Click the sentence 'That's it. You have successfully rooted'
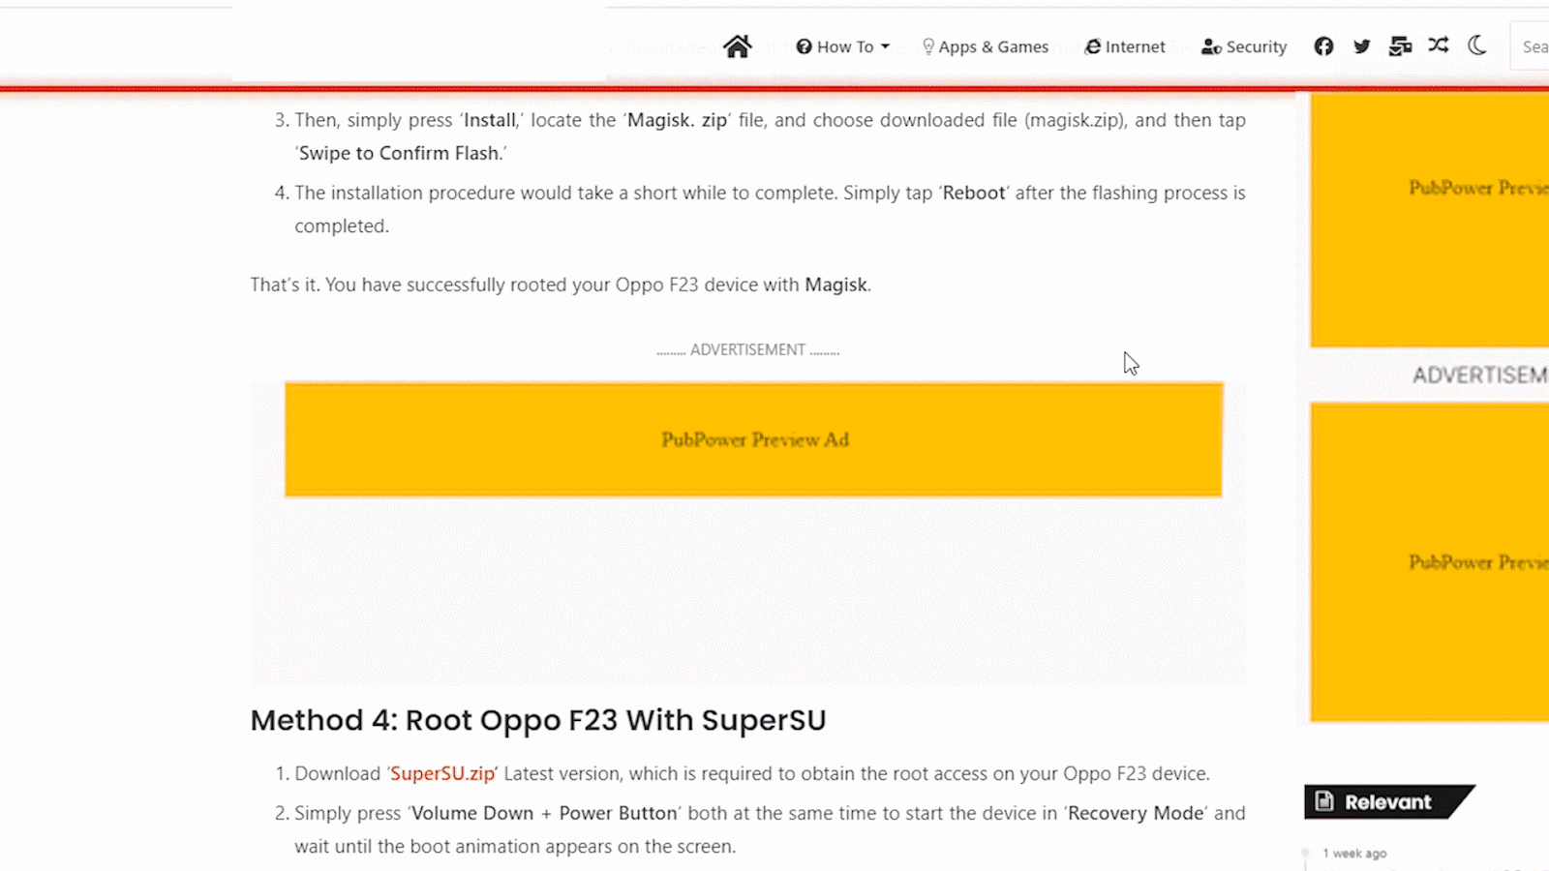 [561, 285]
